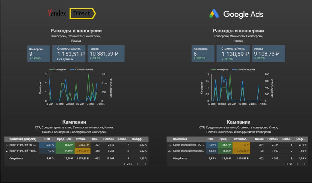The height and width of the screenshot is (183, 312).
Task: Go to previous page in Yandex campaigns table
Action: point(138,164)
